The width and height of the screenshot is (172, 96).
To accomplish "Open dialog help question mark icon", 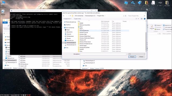I will (x=145, y=19).
